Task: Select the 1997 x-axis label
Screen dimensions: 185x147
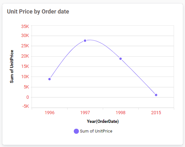Action: coord(85,113)
